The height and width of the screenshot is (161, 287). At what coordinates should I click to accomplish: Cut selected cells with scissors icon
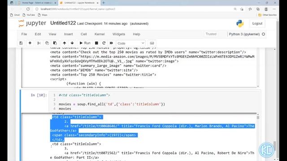(39, 43)
